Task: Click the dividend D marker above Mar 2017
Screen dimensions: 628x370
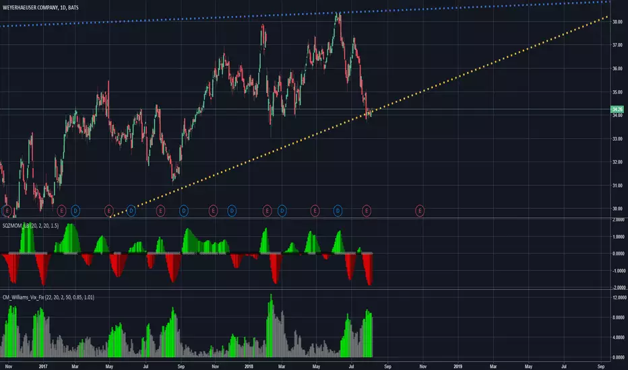Action: click(75, 211)
